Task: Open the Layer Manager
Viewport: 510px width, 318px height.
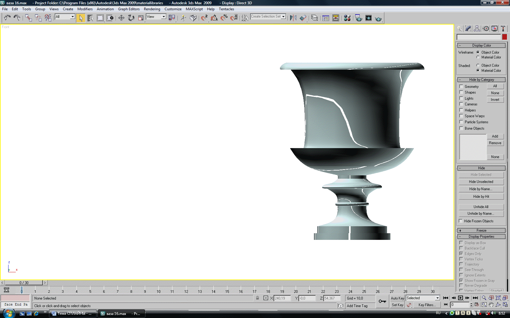Action: click(314, 18)
